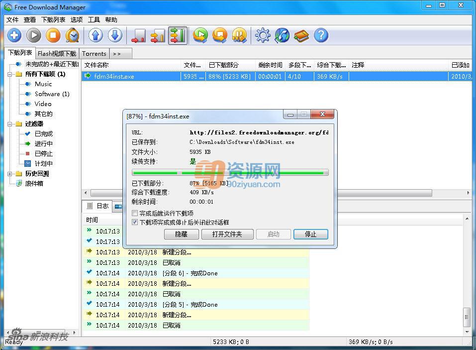Select the Music category

click(43, 84)
